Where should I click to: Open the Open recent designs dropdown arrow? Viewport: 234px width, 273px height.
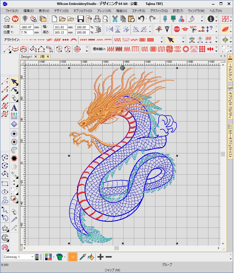[76, 19]
